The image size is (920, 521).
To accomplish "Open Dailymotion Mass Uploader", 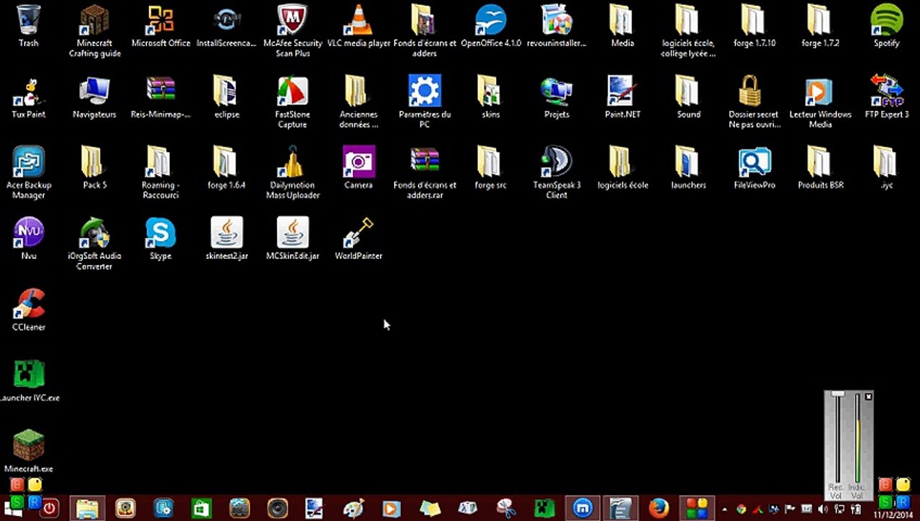I will [x=293, y=173].
